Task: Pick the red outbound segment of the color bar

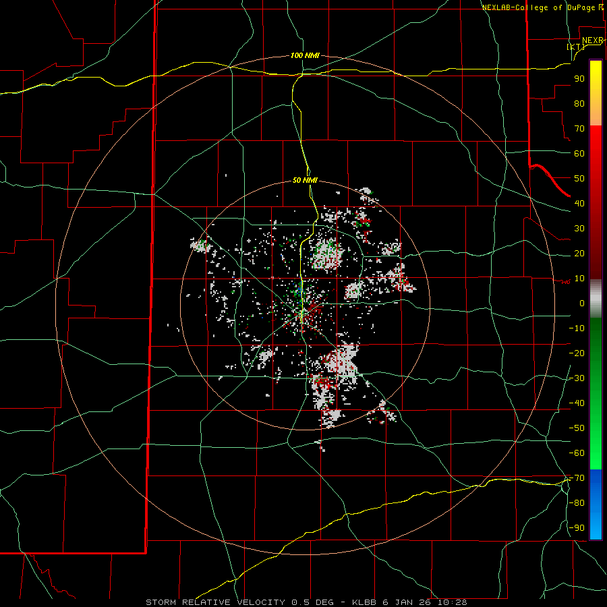Action: pyautogui.click(x=596, y=202)
